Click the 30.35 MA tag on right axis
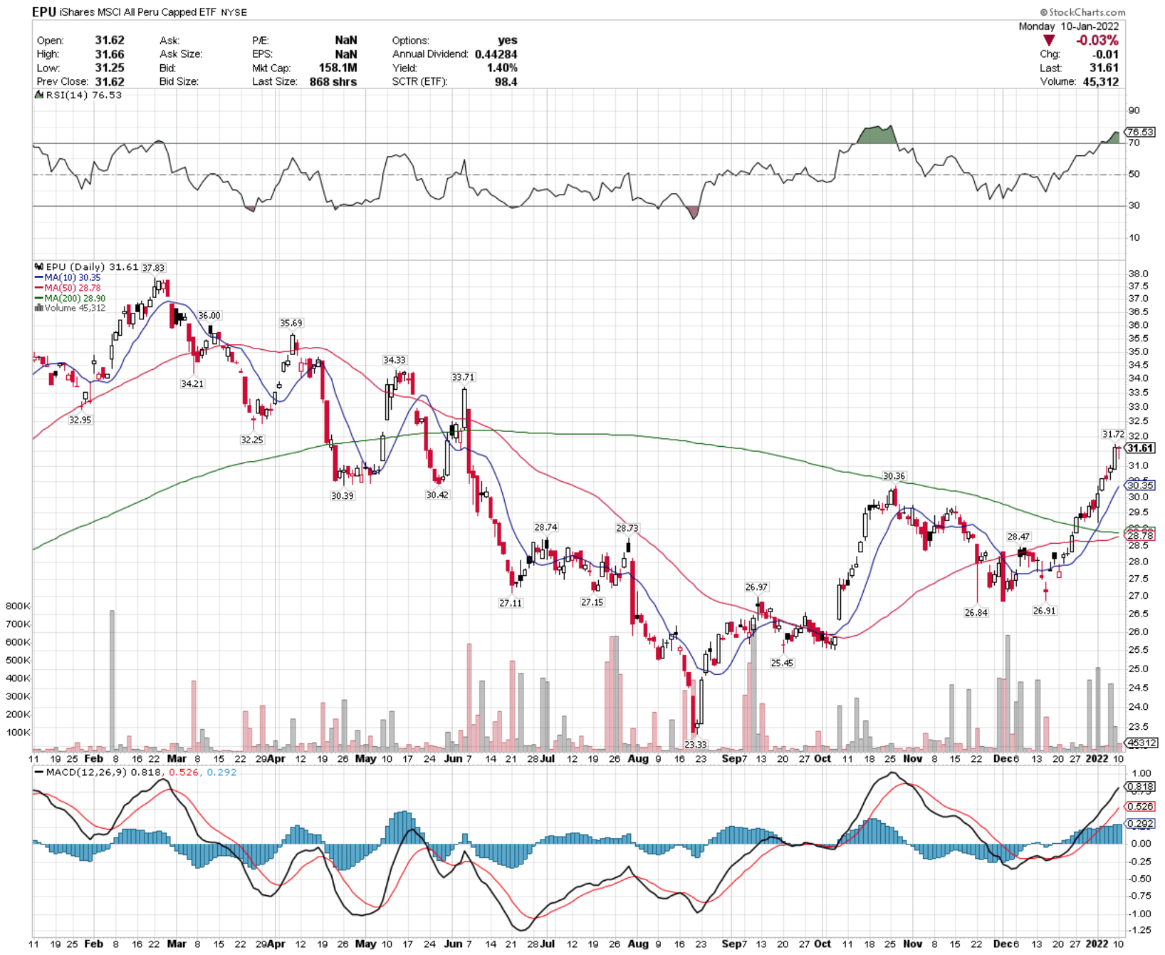Screen dimensions: 1165x955 pos(1140,485)
